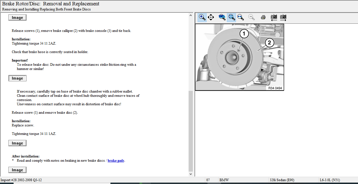Screen dimensions: 358x184
Task: Click 'If necessary, carefully tap on base' line
Action: [x=75, y=91]
